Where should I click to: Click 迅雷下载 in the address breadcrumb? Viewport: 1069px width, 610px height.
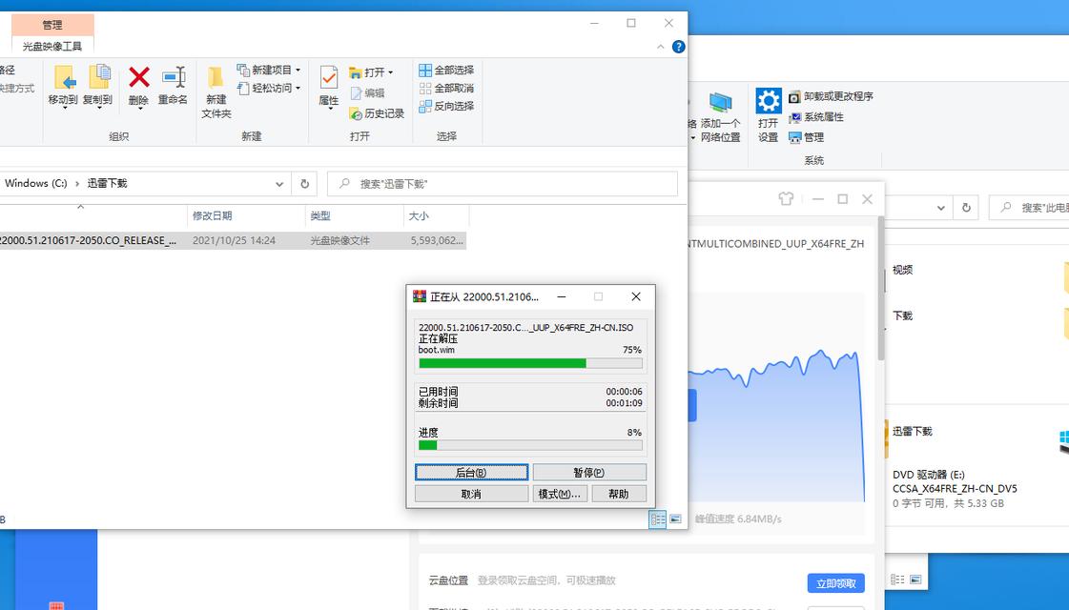107,183
